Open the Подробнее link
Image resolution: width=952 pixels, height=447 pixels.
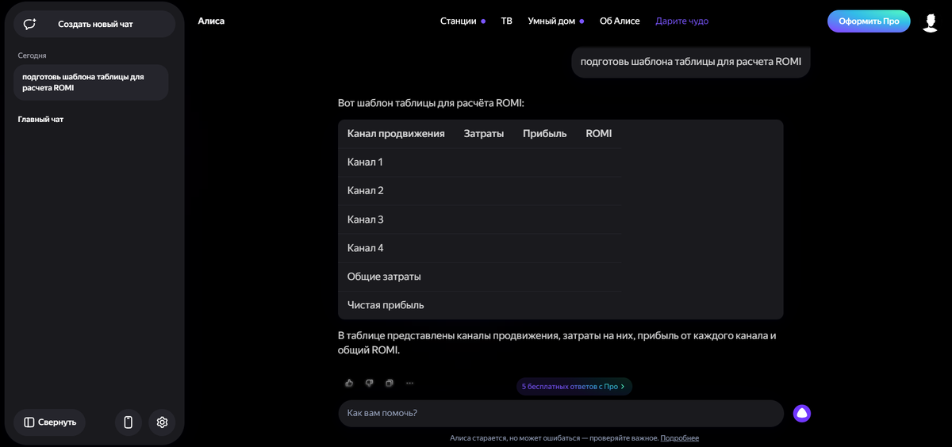(679, 438)
